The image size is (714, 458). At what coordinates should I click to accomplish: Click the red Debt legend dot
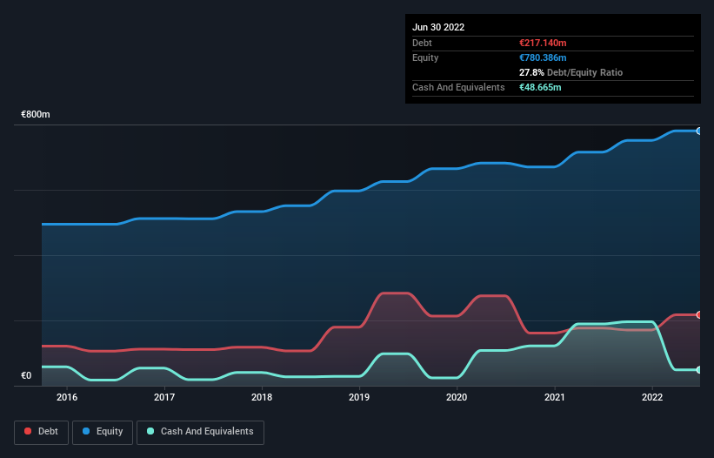click(28, 431)
